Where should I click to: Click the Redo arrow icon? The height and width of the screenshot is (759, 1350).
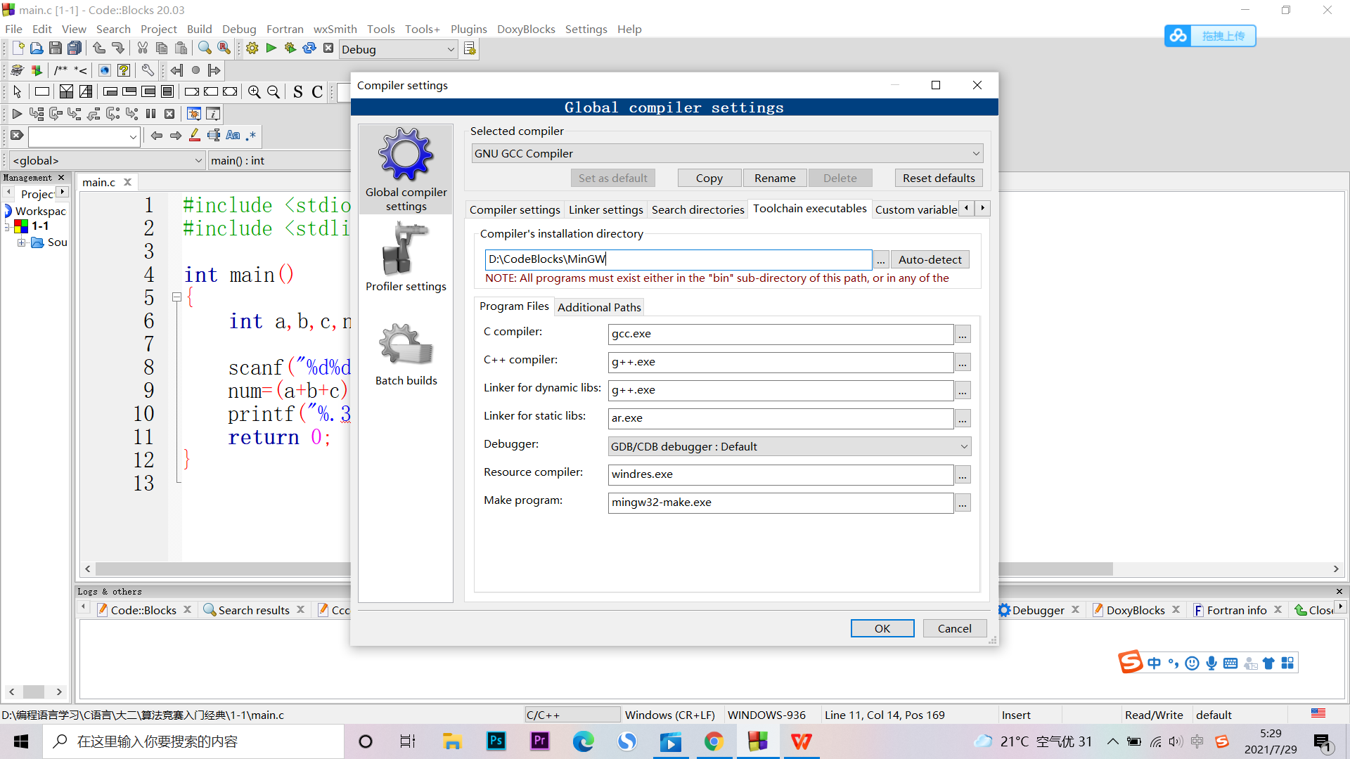click(118, 48)
